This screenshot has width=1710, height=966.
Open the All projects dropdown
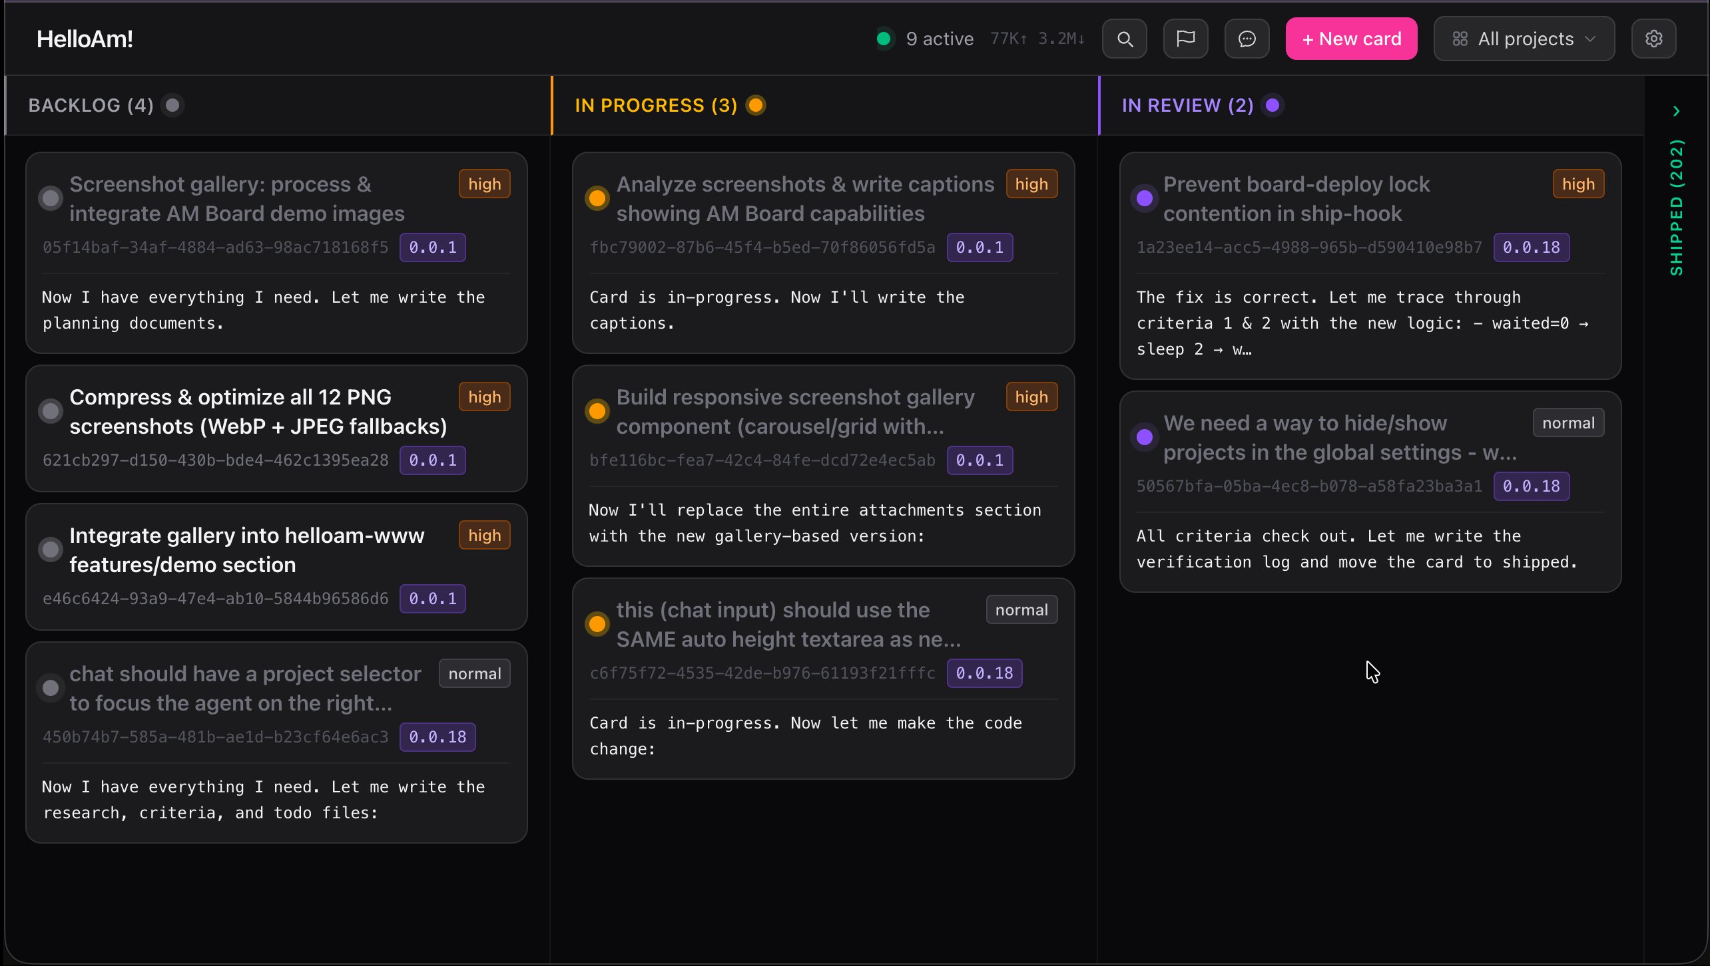click(x=1524, y=39)
